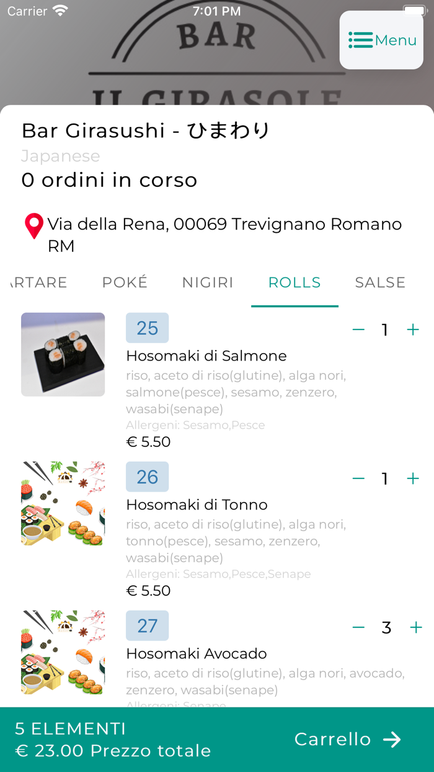Viewport: 434px width, 772px height.
Task: Click the red location pin icon
Action: pyautogui.click(x=33, y=225)
